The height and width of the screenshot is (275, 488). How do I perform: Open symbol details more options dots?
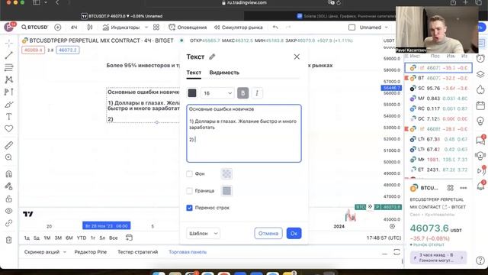coord(464,188)
